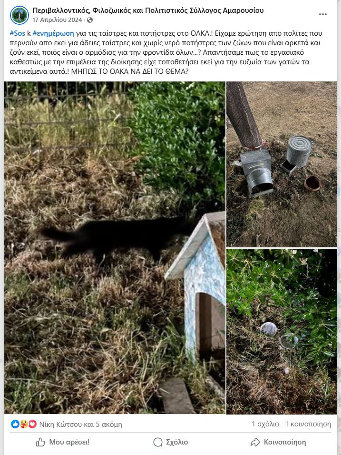Expand the 1 σχόλιο comment count
Screen dimensions: 341x455
pyautogui.click(x=265, y=424)
